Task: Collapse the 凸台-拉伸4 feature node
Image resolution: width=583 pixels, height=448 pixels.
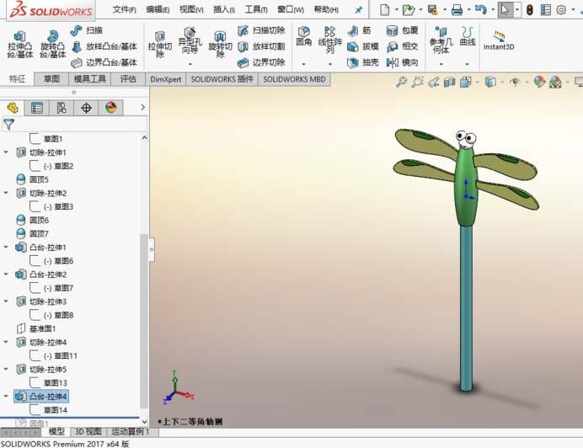Action: click(6, 397)
